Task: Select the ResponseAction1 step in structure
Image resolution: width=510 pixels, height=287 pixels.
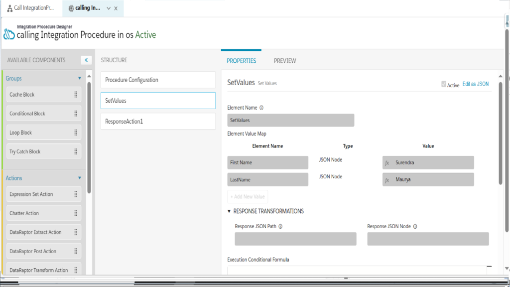Action: [x=158, y=122]
